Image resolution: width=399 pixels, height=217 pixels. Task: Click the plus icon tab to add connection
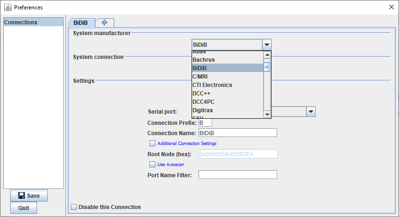tap(104, 22)
